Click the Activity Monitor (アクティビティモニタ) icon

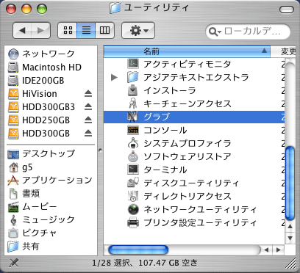(x=133, y=64)
